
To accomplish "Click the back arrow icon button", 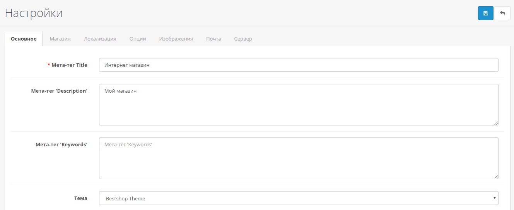I will (502, 13).
